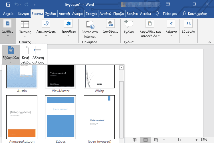Click the Κενή σελίδα blank page icon

tap(26, 50)
